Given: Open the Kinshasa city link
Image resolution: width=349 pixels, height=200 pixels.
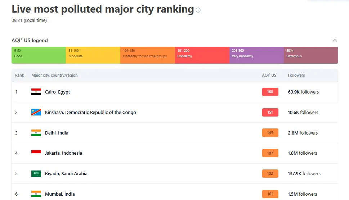Looking at the screenshot, I should coord(90,112).
